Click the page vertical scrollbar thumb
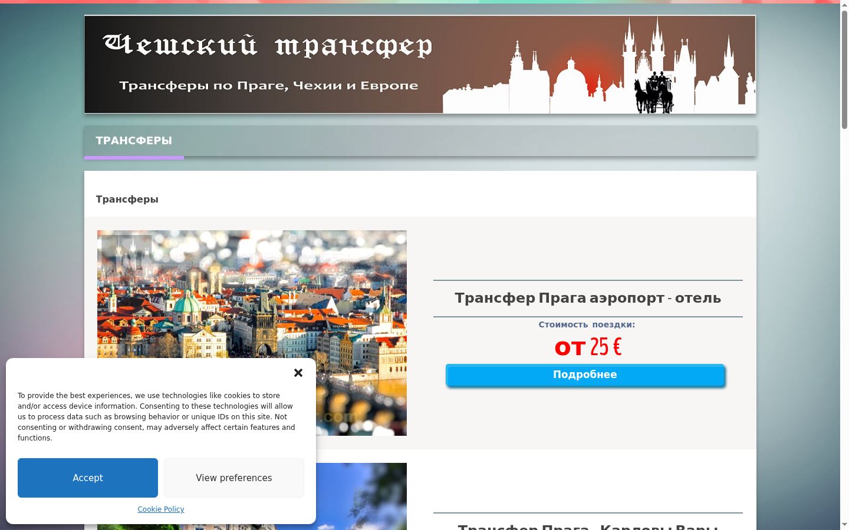The height and width of the screenshot is (530, 849). coord(844,69)
